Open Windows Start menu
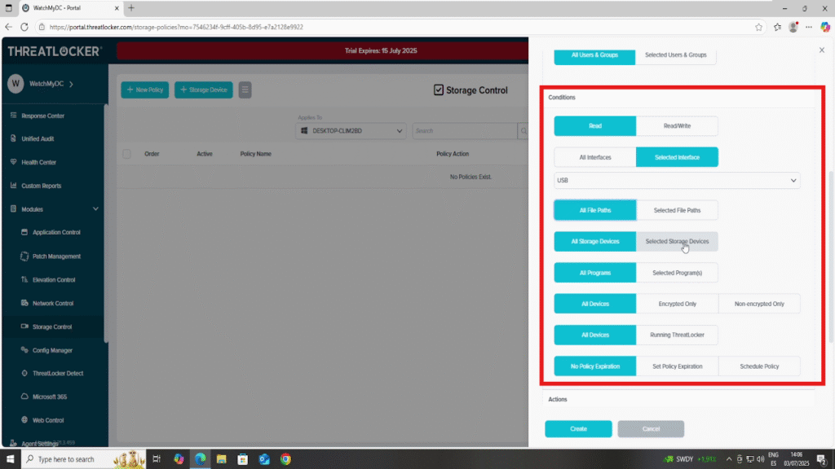Screen dimensions: 835x469 [x=10, y=459]
